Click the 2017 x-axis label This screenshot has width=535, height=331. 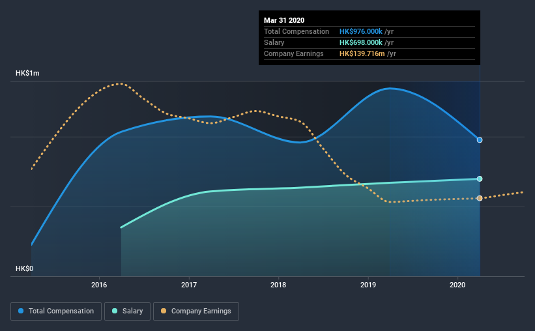click(189, 285)
